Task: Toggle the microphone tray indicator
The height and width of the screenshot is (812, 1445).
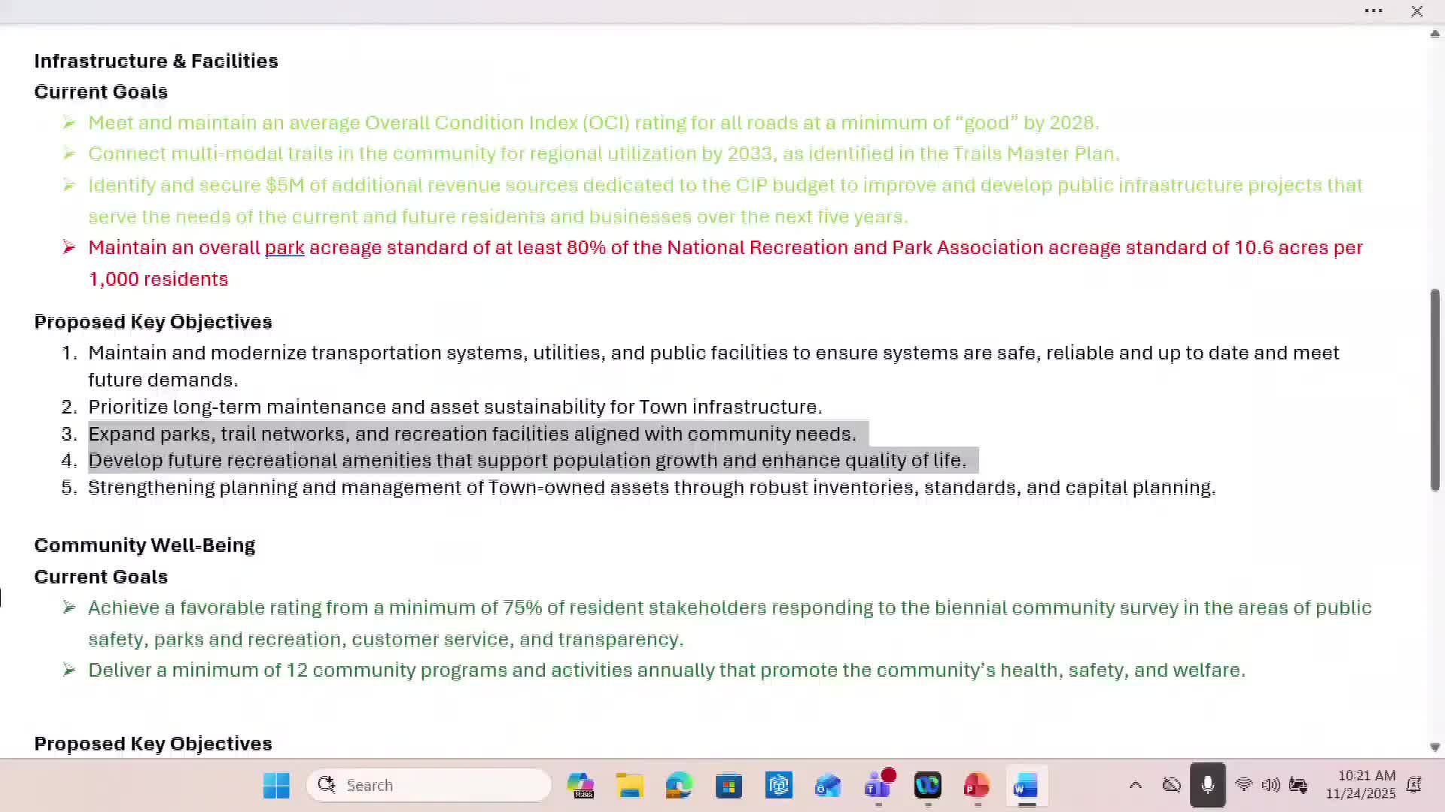Action: 1207,785
